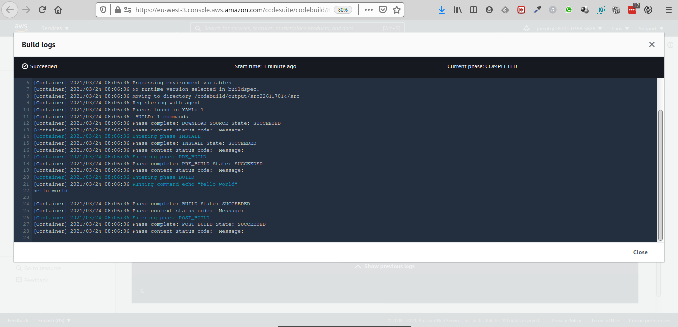Click the build log vertical scrollbar

point(660,174)
